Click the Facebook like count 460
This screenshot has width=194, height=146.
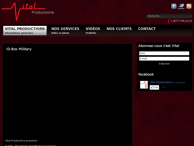pos(164,87)
